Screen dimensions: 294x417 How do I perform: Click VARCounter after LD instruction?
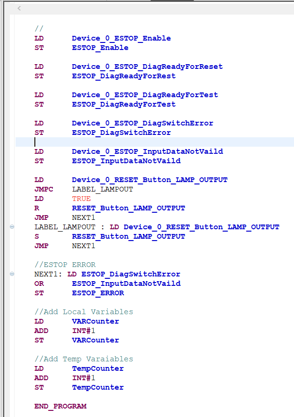pyautogui.click(x=95, y=321)
